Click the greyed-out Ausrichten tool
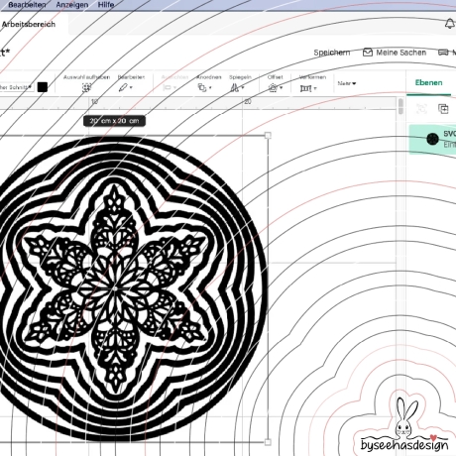 click(171, 87)
